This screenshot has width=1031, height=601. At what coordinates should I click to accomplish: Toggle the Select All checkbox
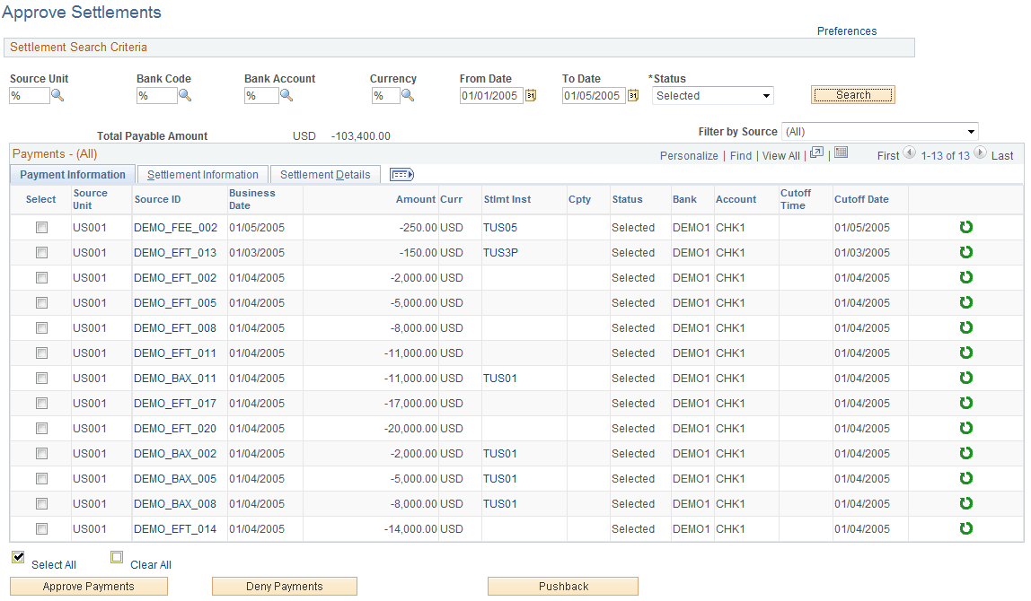pyautogui.click(x=18, y=557)
